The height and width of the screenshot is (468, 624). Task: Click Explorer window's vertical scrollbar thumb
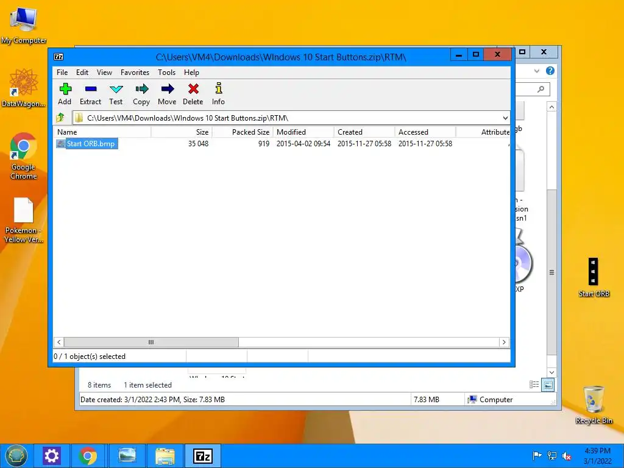coord(551,272)
